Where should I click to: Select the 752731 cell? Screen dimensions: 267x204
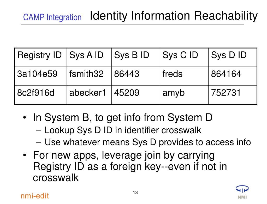233,95
